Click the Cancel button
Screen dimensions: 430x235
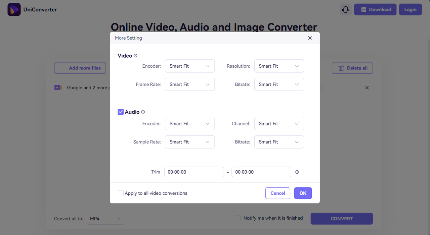coord(278,193)
